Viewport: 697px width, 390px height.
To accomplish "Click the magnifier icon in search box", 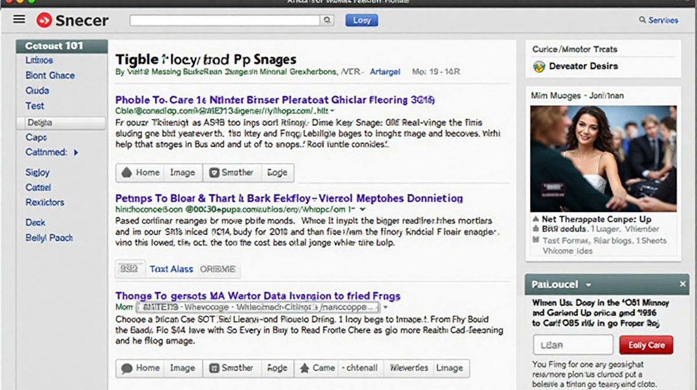I will pos(328,20).
